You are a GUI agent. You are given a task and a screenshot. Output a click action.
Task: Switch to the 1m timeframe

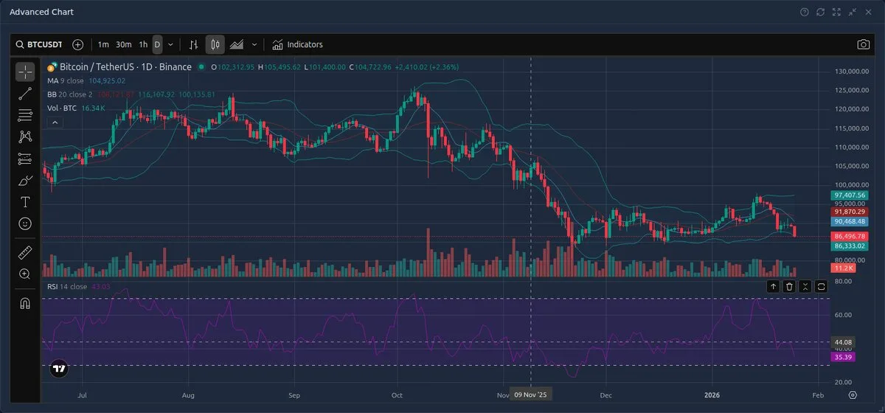click(x=103, y=44)
